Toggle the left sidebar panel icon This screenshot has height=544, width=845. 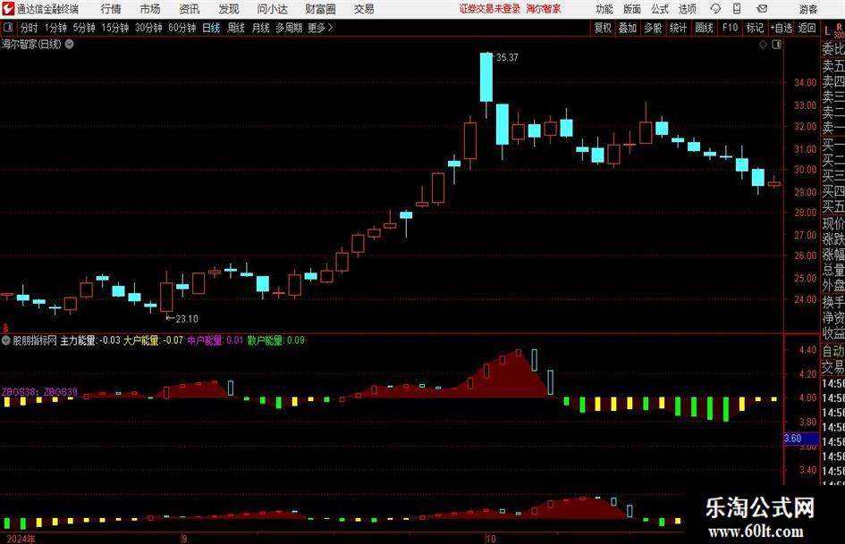(x=8, y=28)
